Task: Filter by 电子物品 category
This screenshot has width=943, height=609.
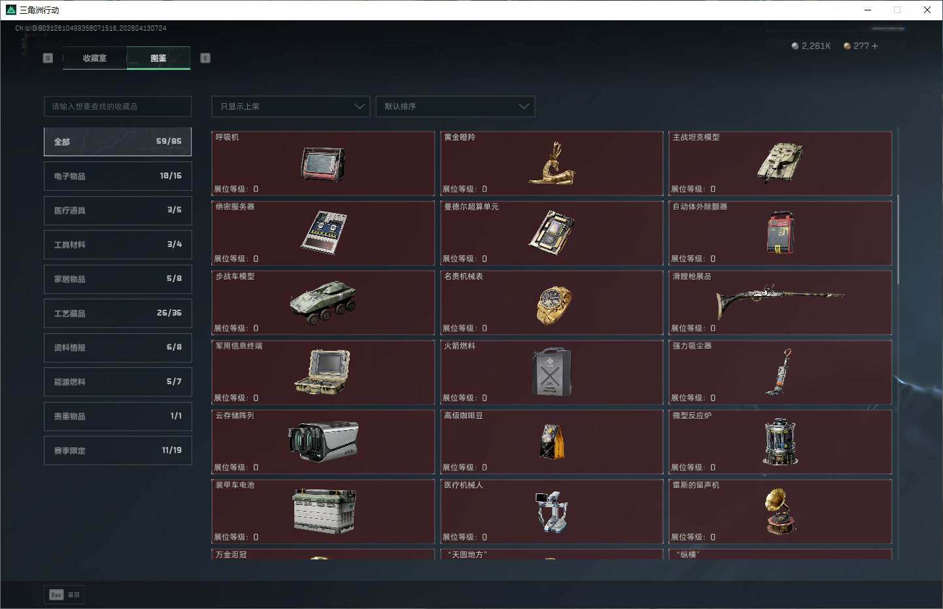Action: coord(118,176)
